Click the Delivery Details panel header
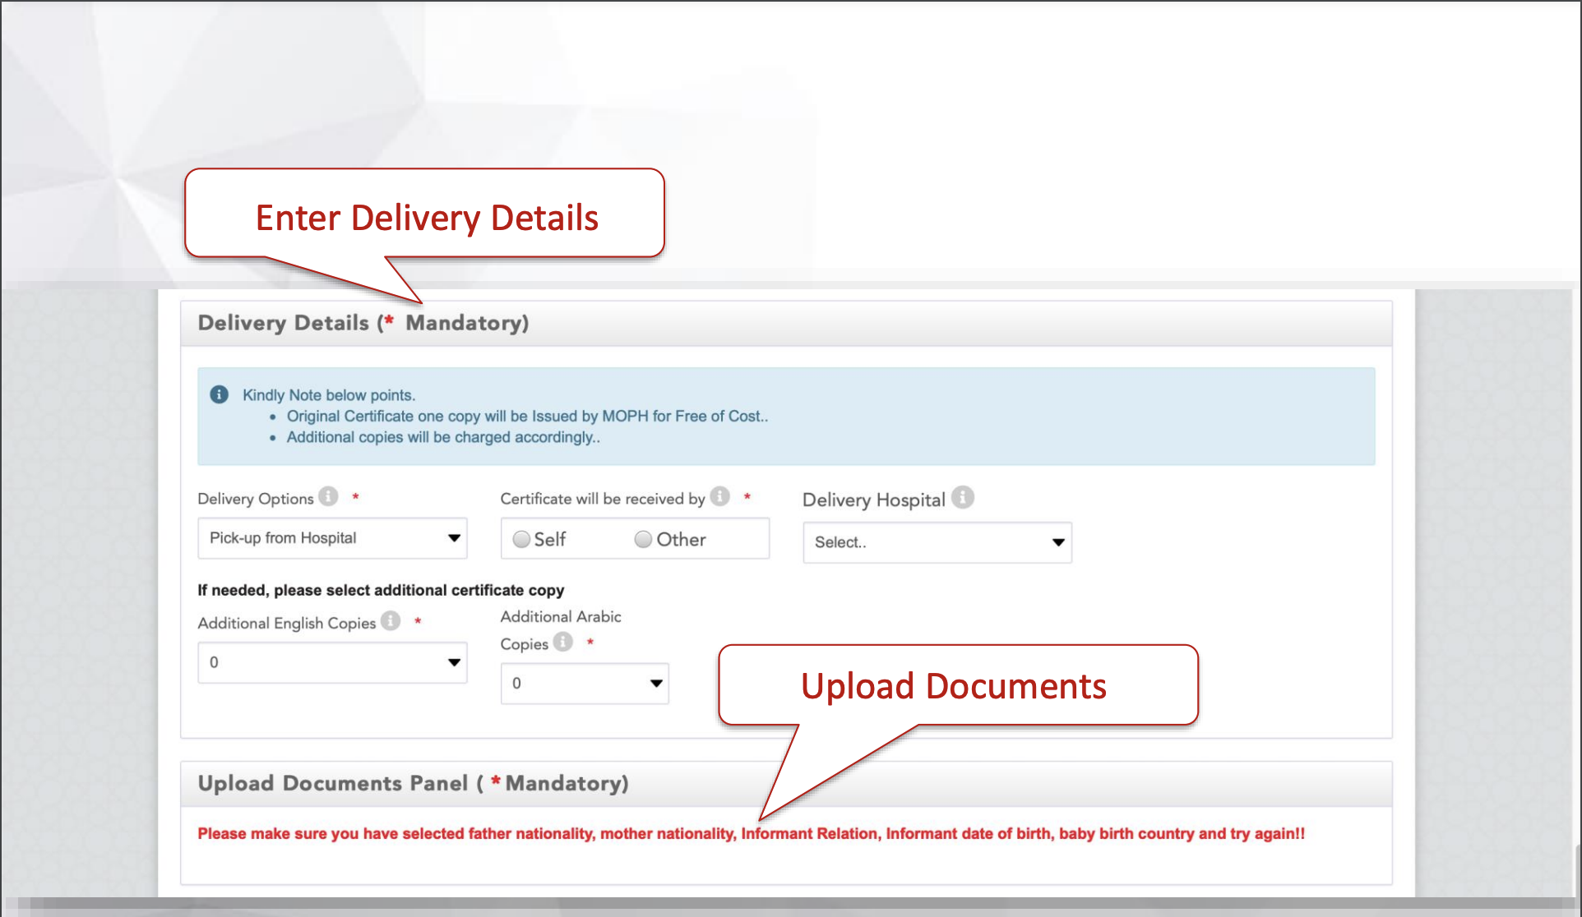Image resolution: width=1582 pixels, height=917 pixels. pos(363,323)
